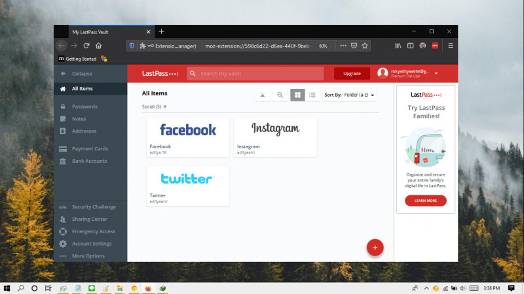Click the zoom magnifier icon in All Items toolbar
The width and height of the screenshot is (524, 294).
tap(280, 95)
